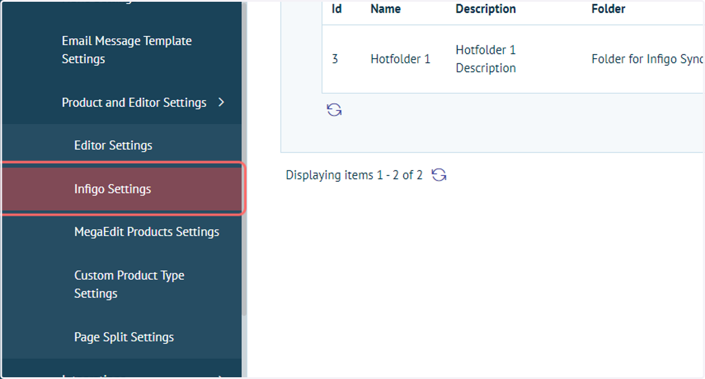The height and width of the screenshot is (379, 705).
Task: Open Custom Product Type Settings
Action: tap(129, 284)
